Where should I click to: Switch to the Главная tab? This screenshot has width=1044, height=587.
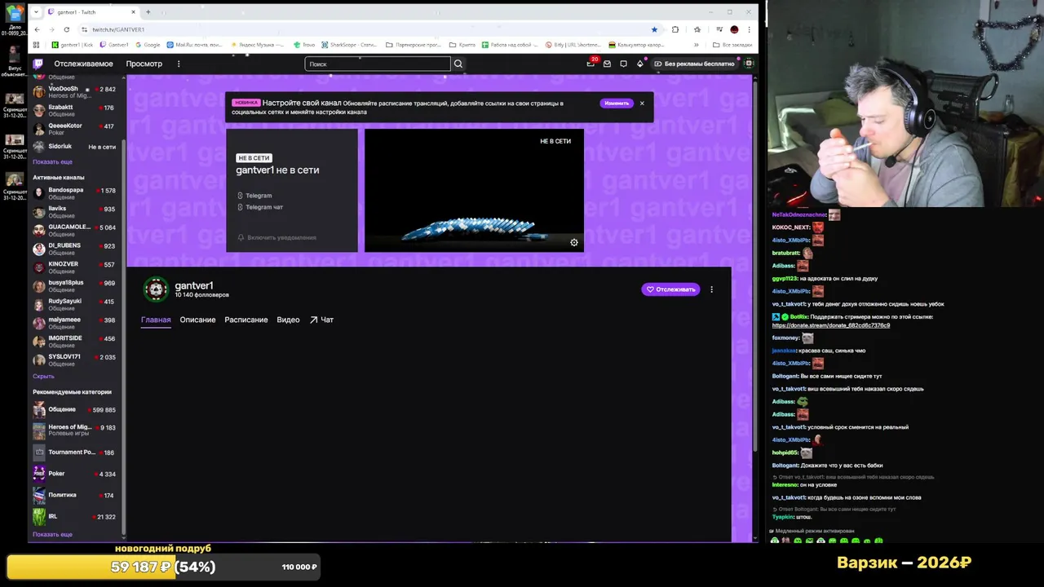[x=156, y=320]
